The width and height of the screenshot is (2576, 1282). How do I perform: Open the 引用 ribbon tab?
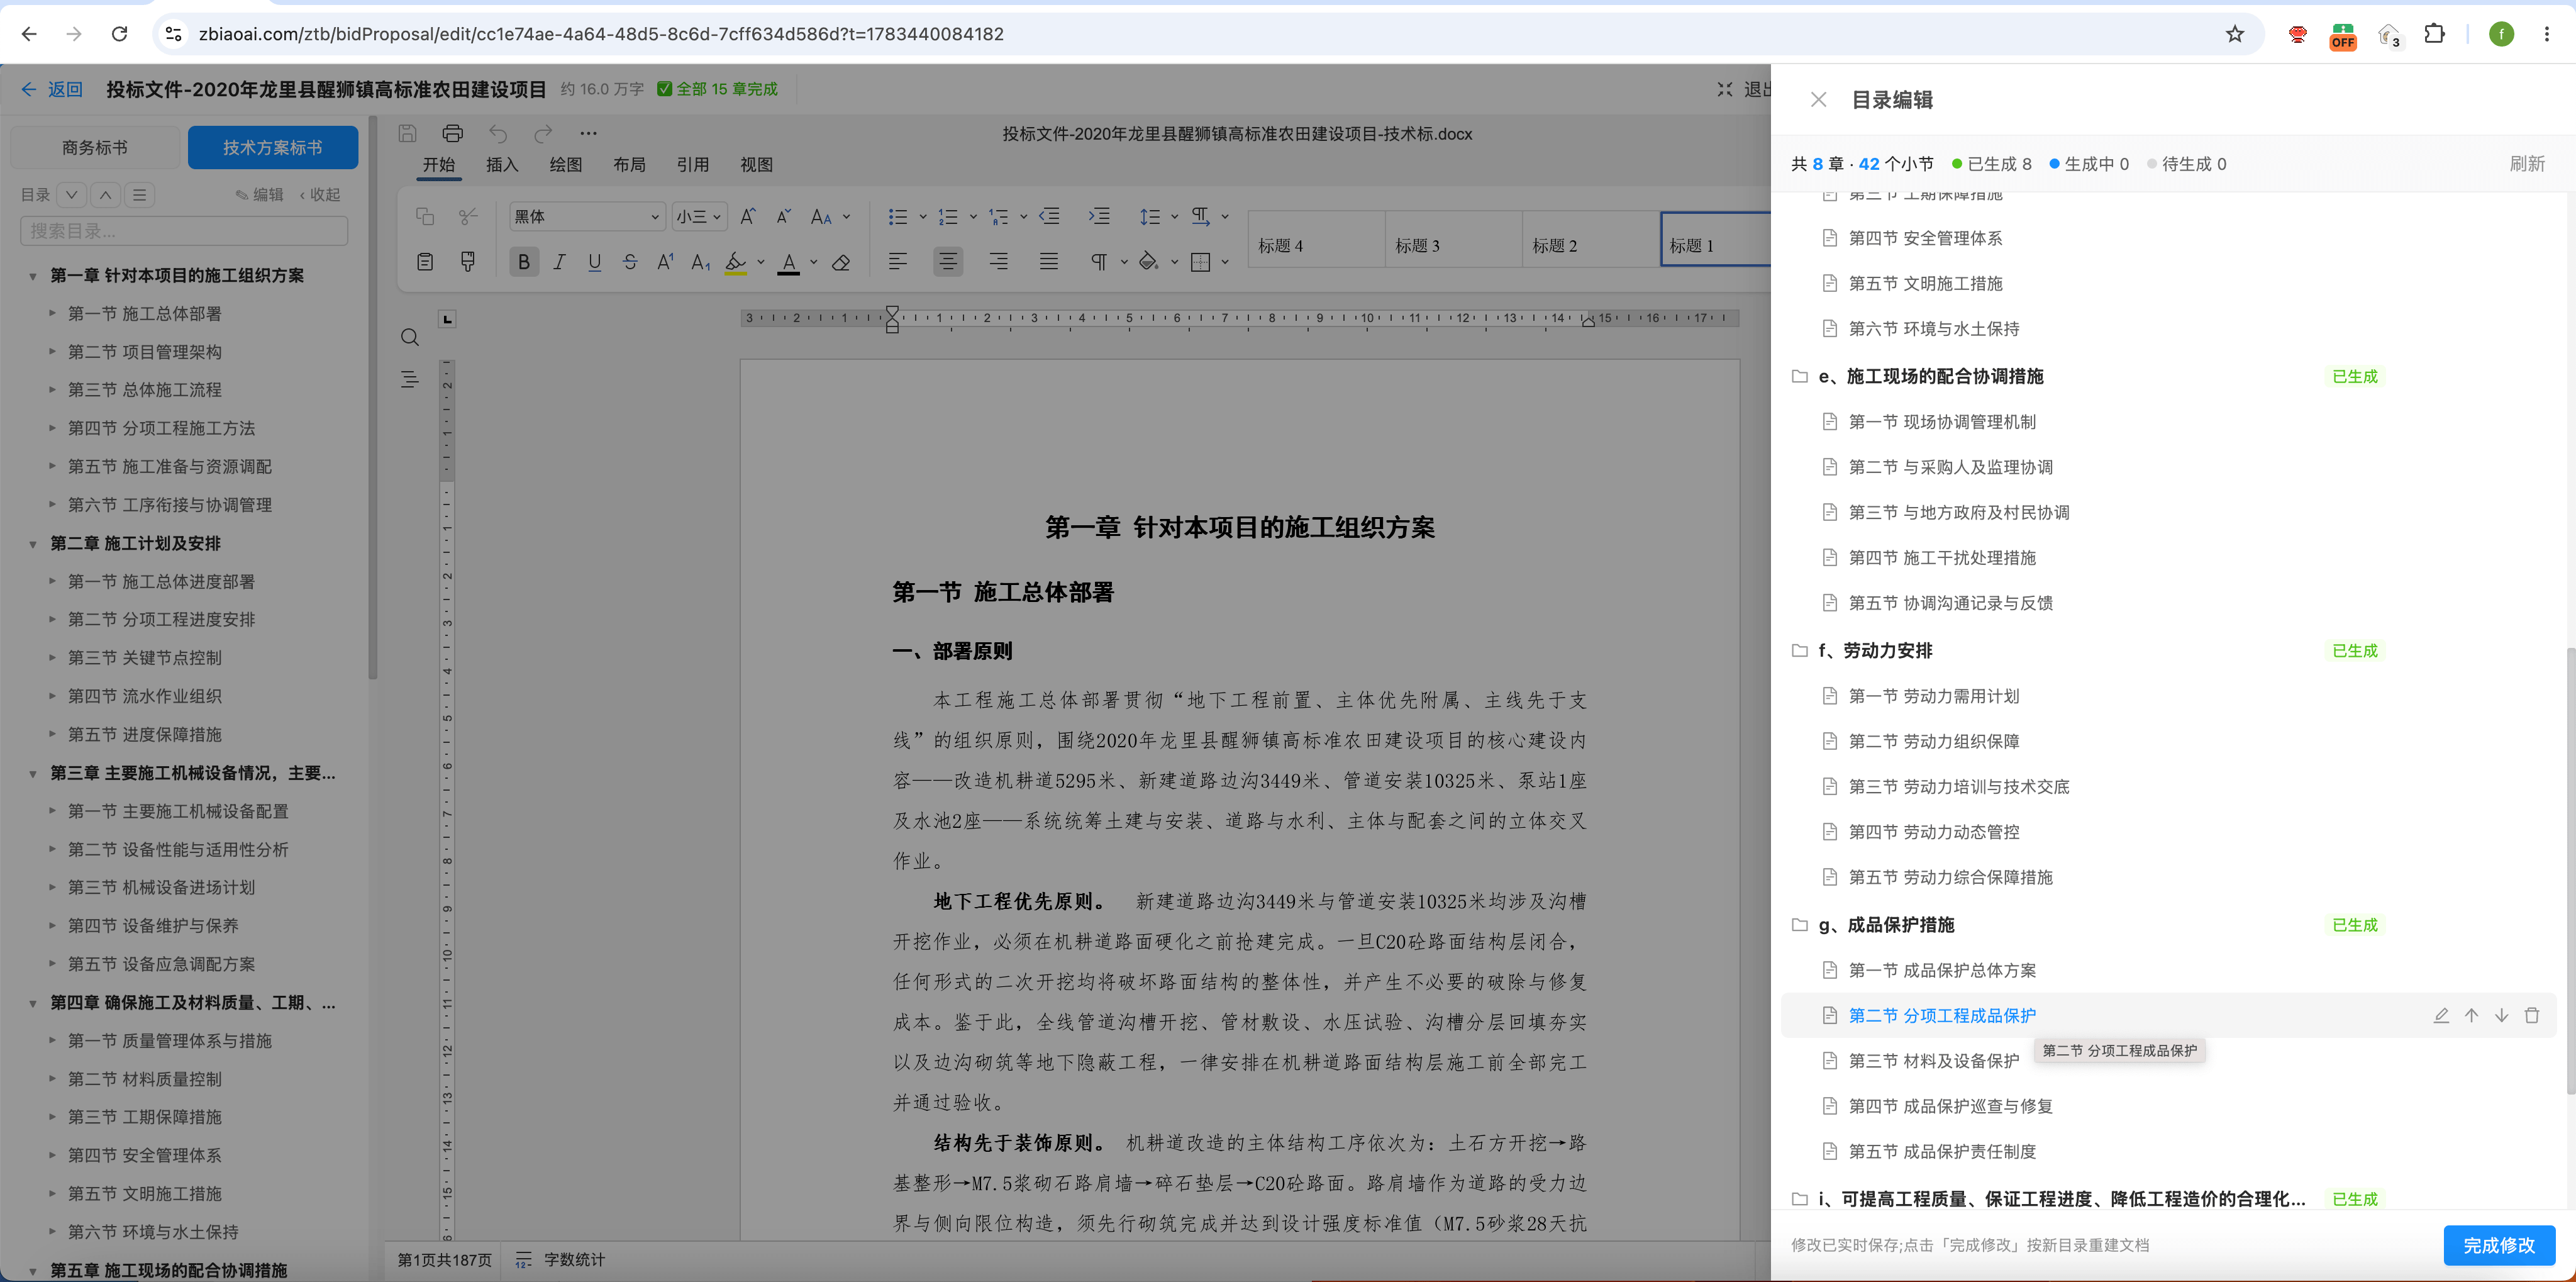[x=693, y=165]
